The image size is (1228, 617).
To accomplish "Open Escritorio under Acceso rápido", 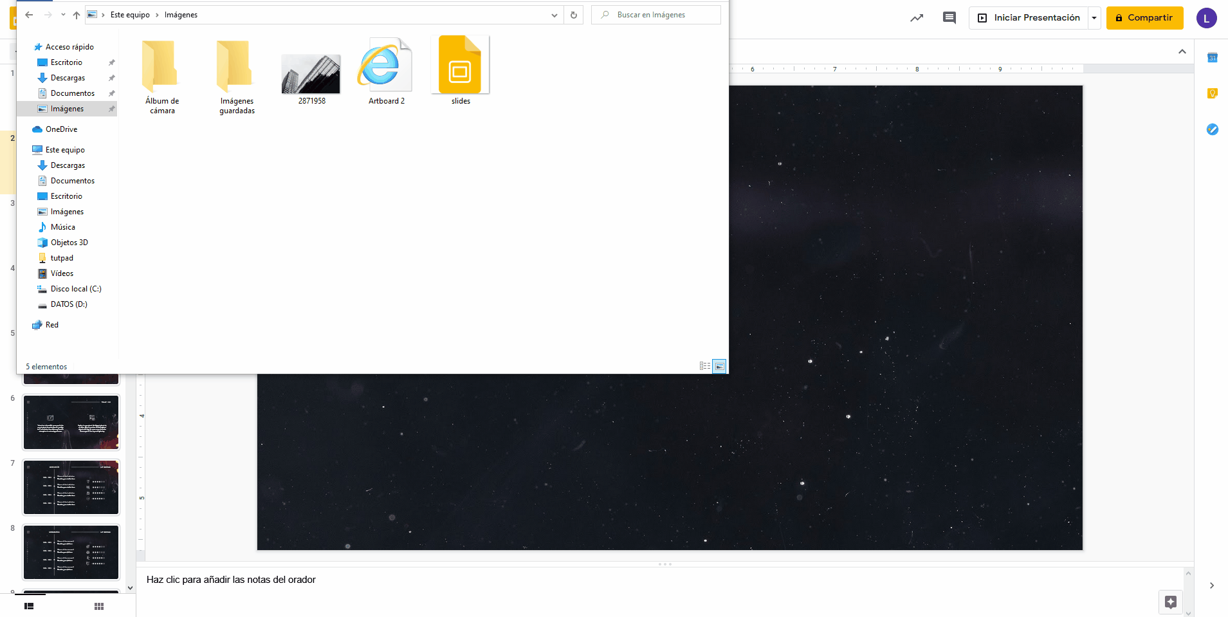I will pos(66,62).
